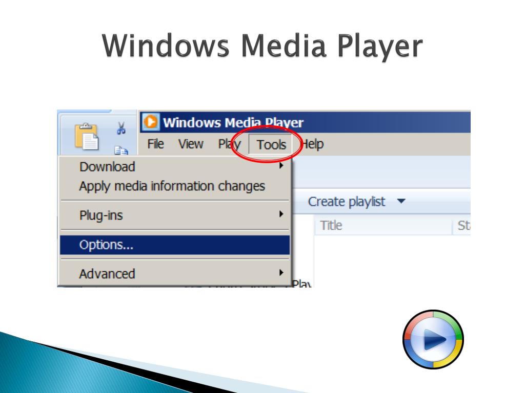525x393 pixels.
Task: Open the File menu
Action: point(155,144)
